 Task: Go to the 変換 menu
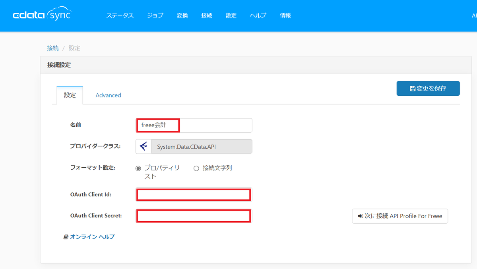click(x=182, y=15)
